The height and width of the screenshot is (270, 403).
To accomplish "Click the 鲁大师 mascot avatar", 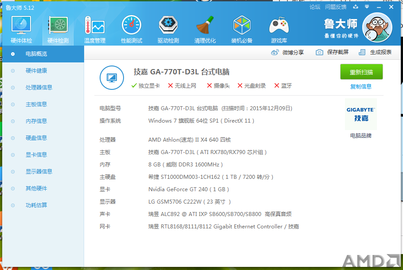I will coord(377,27).
